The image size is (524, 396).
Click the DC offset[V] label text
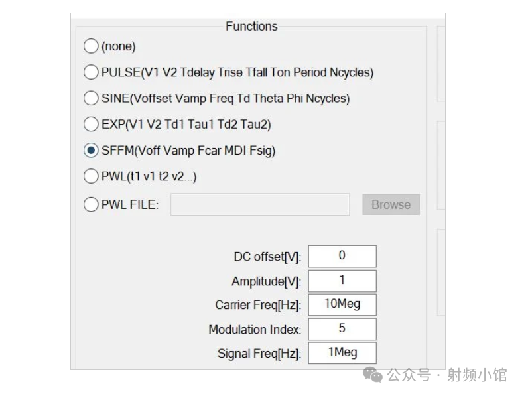[x=267, y=257]
